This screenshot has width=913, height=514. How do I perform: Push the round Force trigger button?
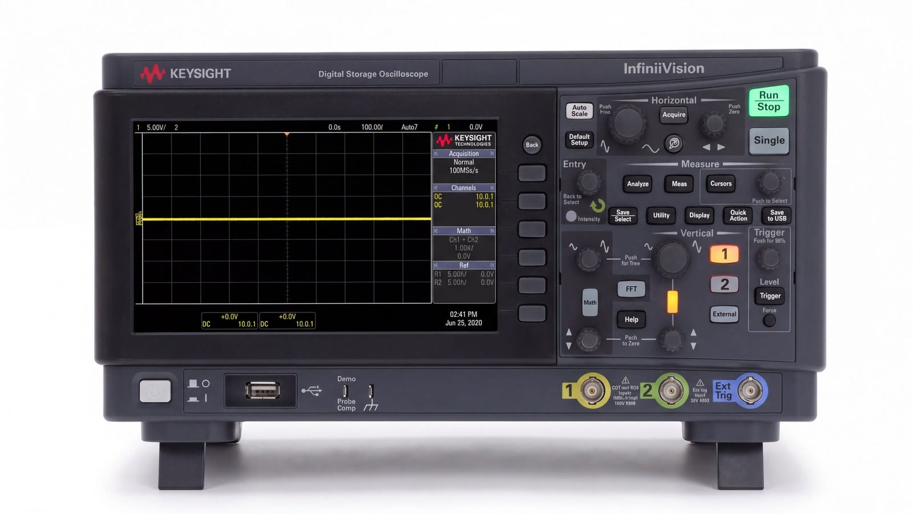coord(769,320)
